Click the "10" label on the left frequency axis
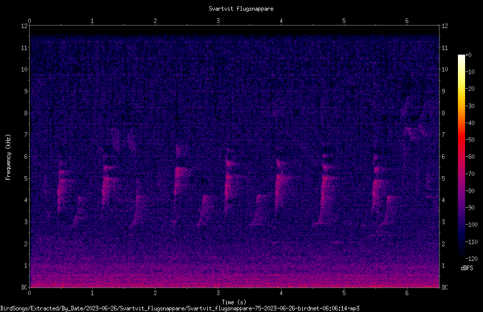Image resolution: width=483 pixels, height=312 pixels. click(24, 69)
